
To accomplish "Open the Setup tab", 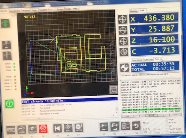I will (x=68, y=9).
